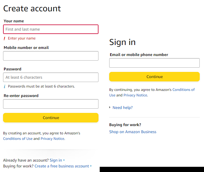Click the Re-enter password input box
Screen dimensions: 204x172
(51, 104)
